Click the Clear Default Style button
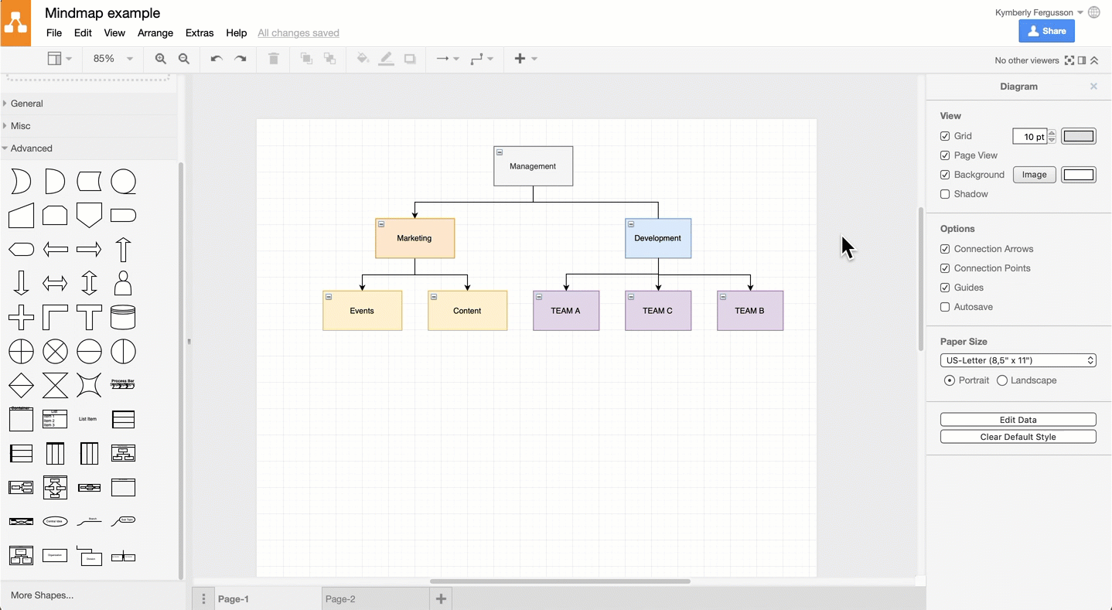The height and width of the screenshot is (610, 1112). (x=1018, y=437)
